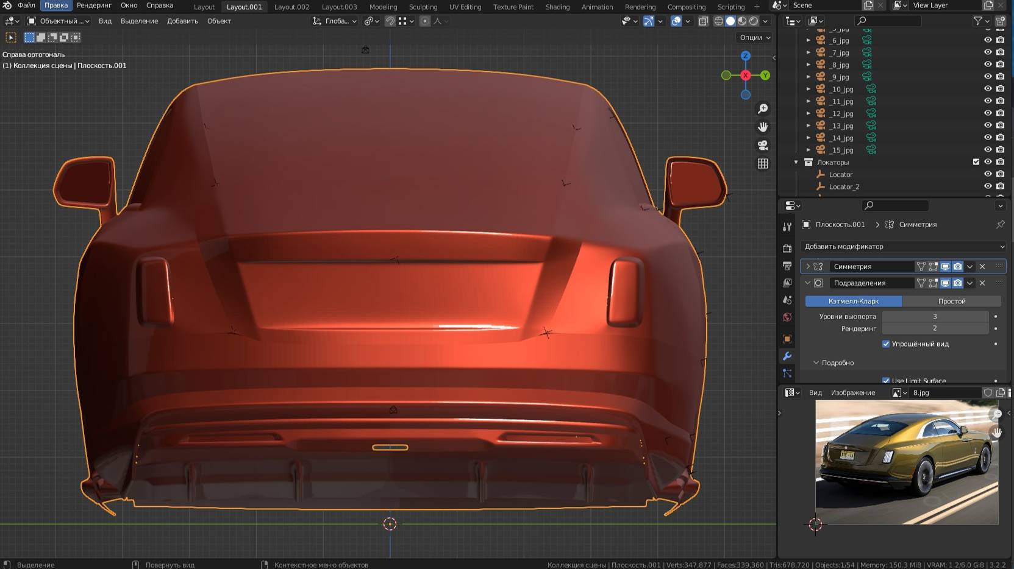Toggle Симметрия modifier edit mode display
The image size is (1014, 569).
click(x=933, y=266)
